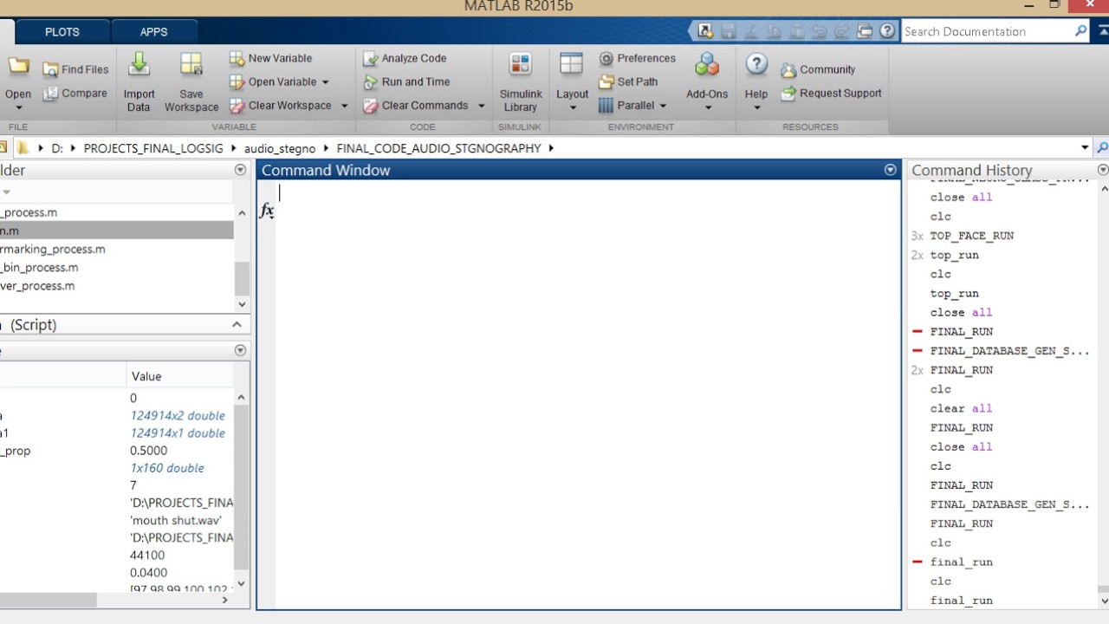
Task: Select 'clear all' in Command History
Action: coord(961,408)
